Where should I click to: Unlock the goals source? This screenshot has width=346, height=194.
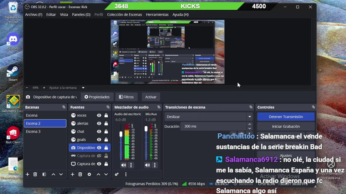click(x=106, y=140)
